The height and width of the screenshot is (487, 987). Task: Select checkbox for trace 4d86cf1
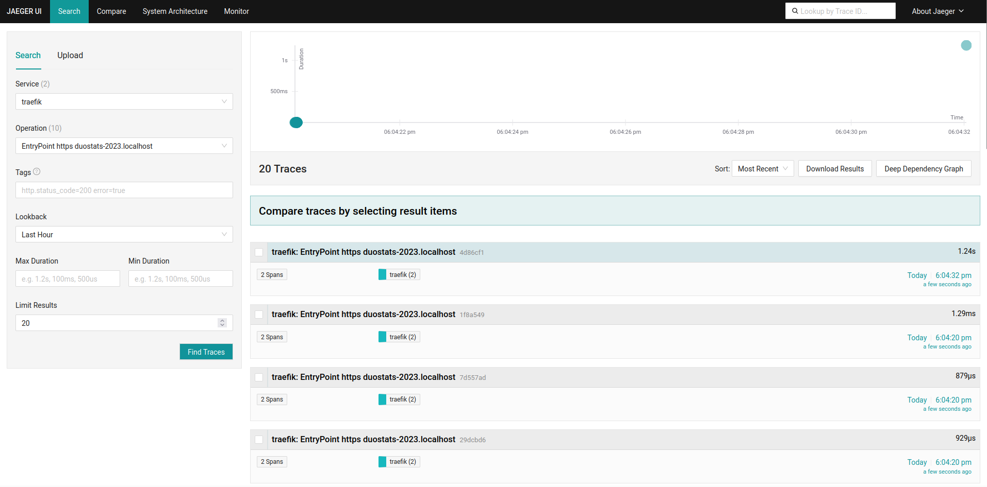click(x=259, y=252)
